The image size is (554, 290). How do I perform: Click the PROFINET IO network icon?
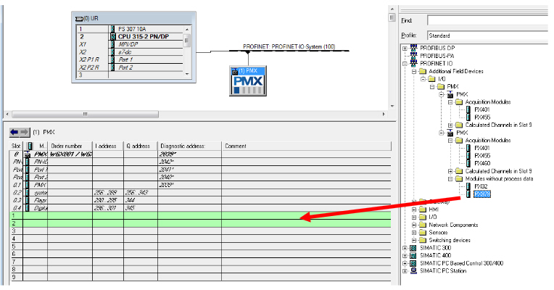[413, 64]
